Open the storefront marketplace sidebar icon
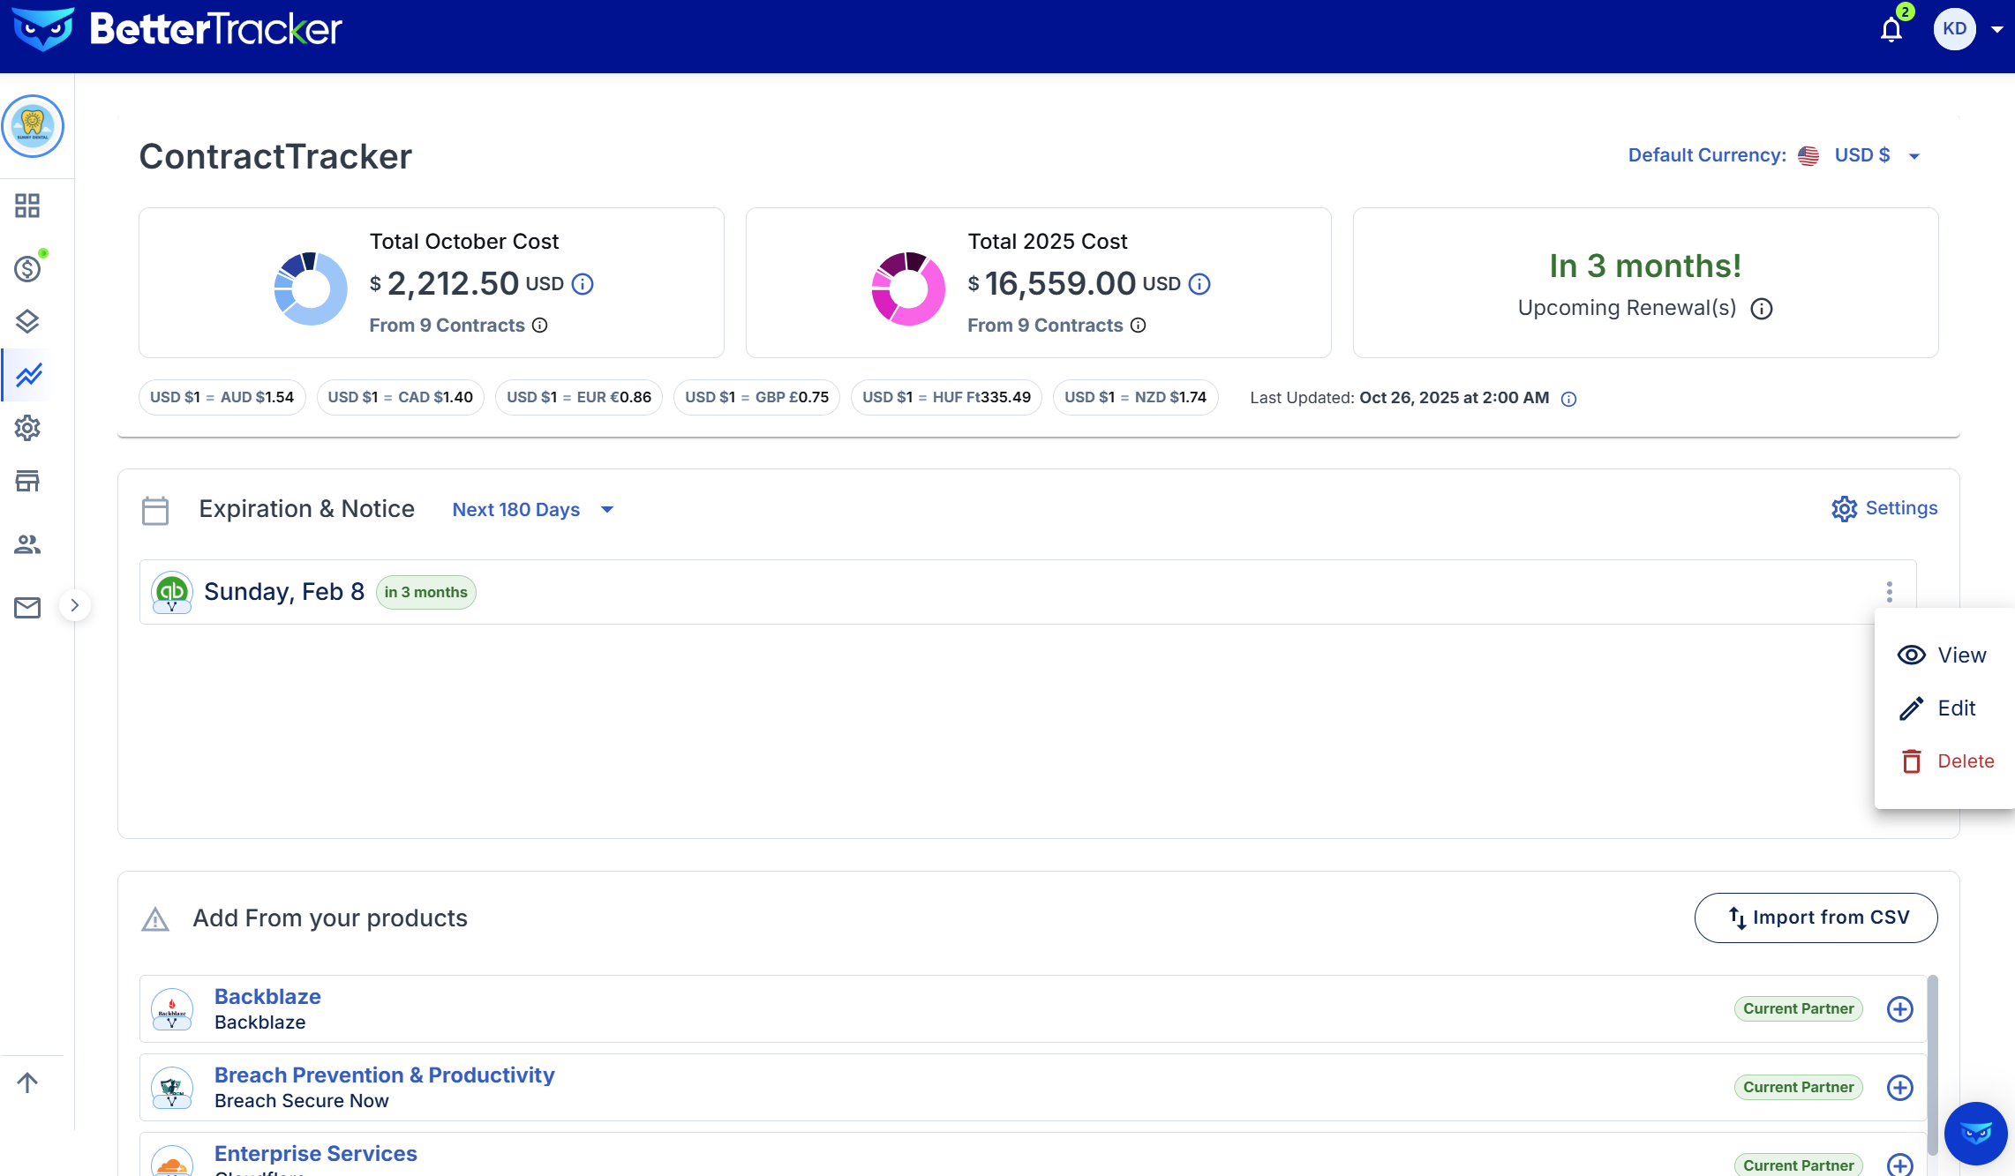 tap(27, 481)
